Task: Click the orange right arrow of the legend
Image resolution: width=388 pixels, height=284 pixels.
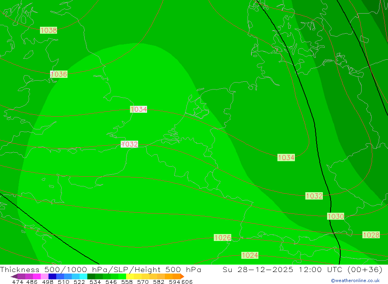Action: click(x=182, y=276)
